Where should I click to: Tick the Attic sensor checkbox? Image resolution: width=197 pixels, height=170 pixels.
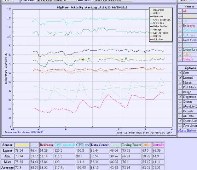point(180,21)
